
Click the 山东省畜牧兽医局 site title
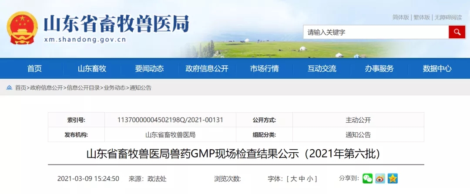coord(116,23)
